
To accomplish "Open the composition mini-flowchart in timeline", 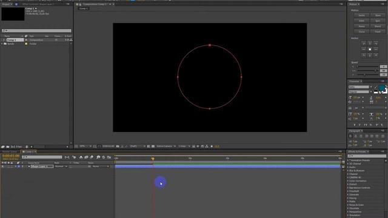I will [x=67, y=157].
